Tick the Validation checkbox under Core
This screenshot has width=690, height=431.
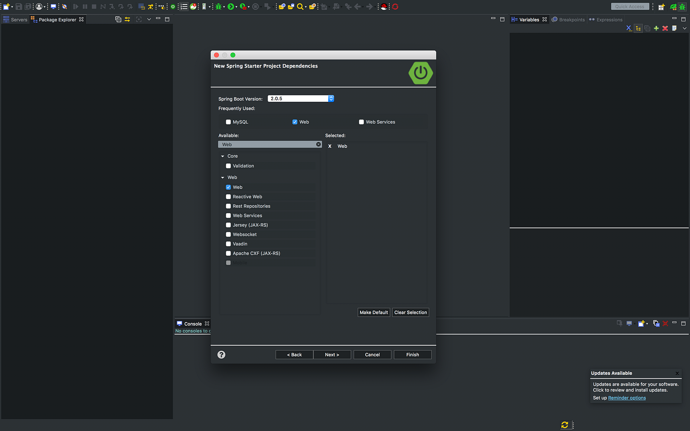point(228,166)
